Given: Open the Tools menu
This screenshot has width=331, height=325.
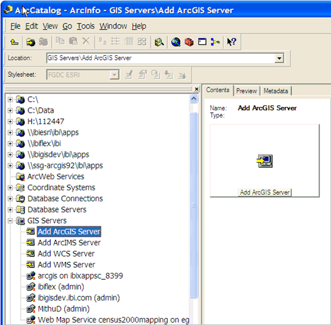Looking at the screenshot, I should pyautogui.click(x=85, y=26).
